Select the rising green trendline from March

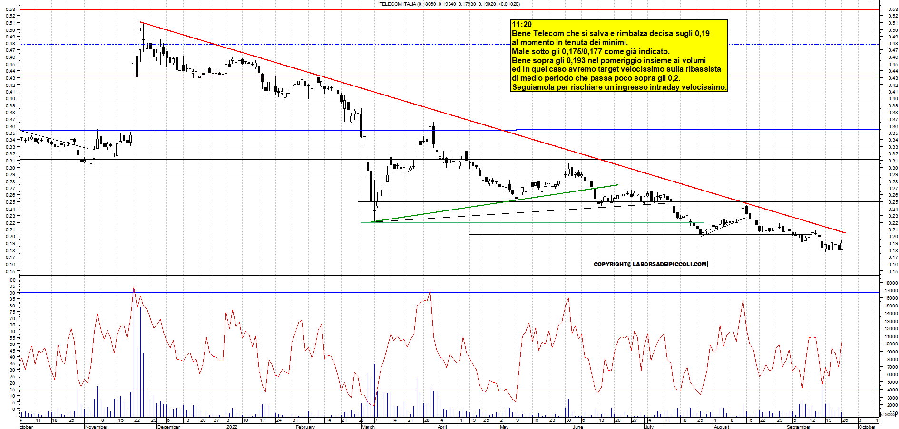pos(495,203)
